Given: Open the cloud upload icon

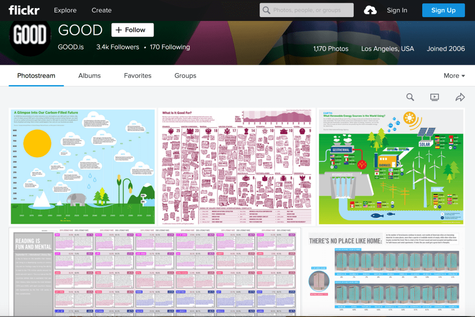Looking at the screenshot, I should click(x=370, y=10).
